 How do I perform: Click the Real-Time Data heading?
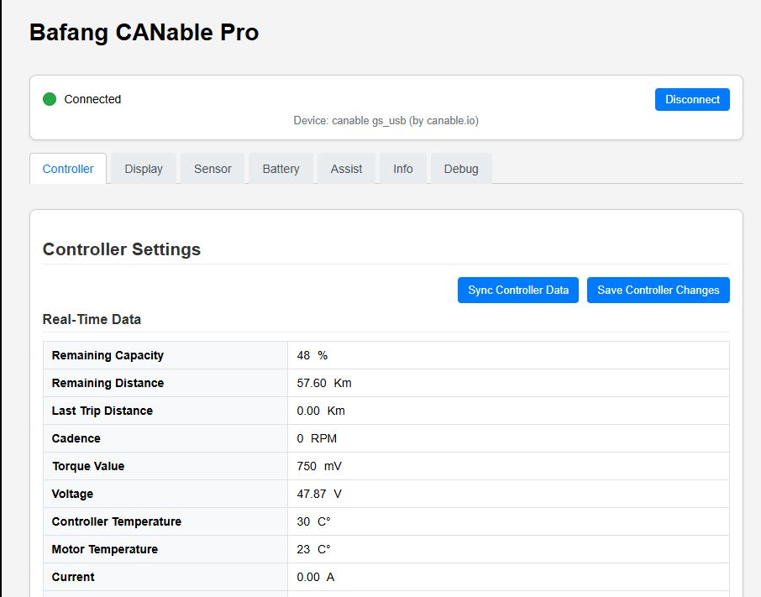tap(92, 319)
